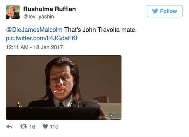This screenshot has height=137, width=189.
Task: Click the cigarette in the attached image
Action: point(56,91)
